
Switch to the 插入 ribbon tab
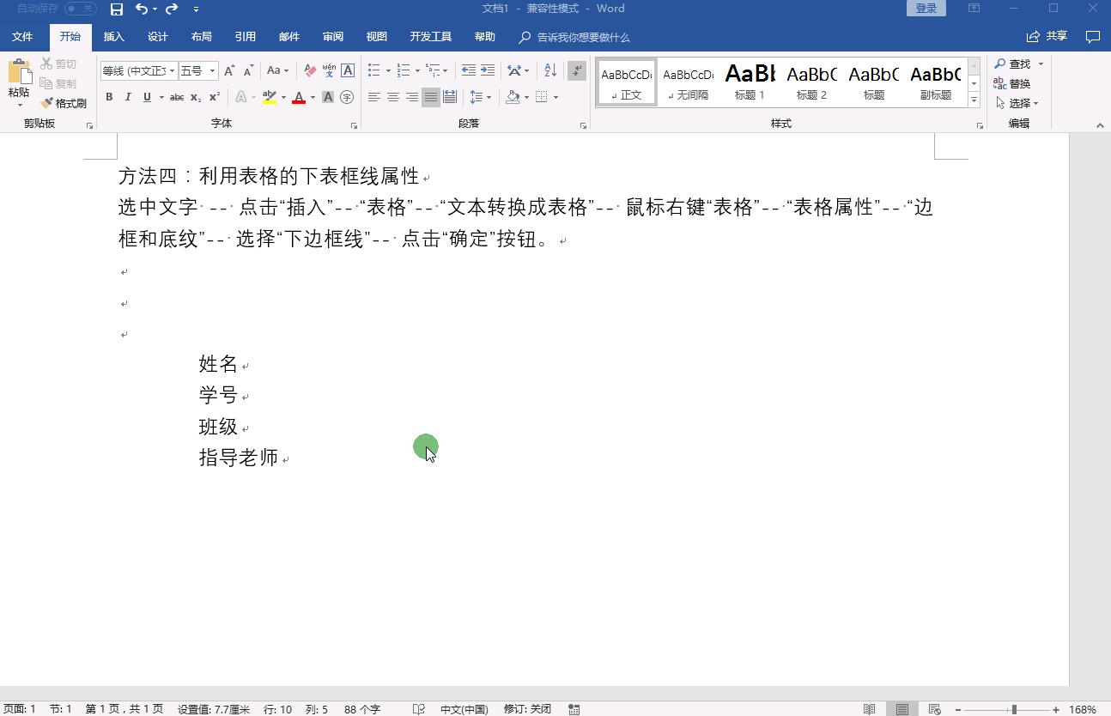coord(114,36)
